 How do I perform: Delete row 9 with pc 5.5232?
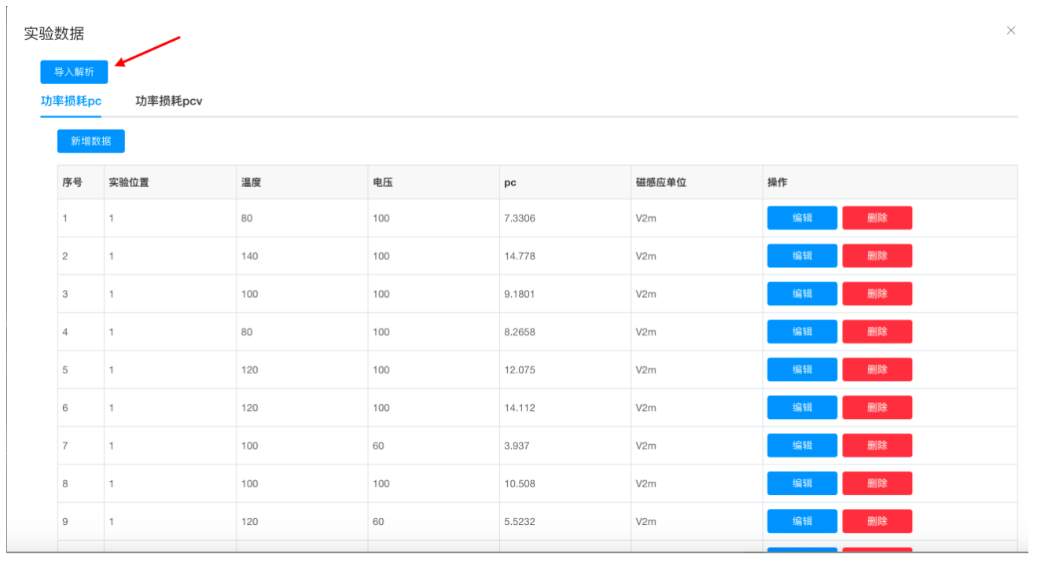pyautogui.click(x=877, y=521)
